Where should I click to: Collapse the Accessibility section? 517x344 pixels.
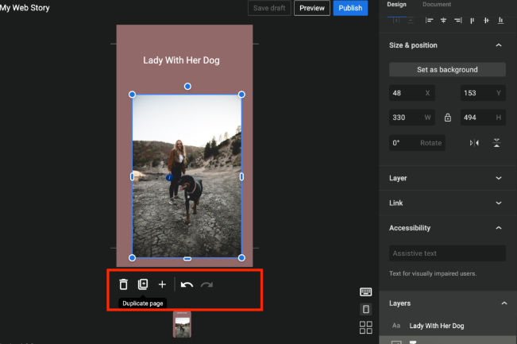pyautogui.click(x=498, y=228)
